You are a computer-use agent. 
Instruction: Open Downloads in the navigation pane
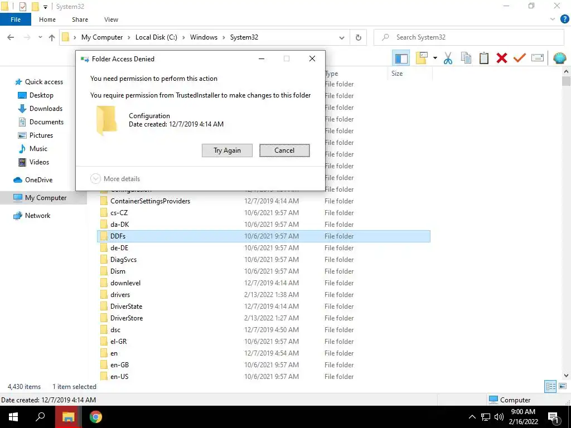40,109
